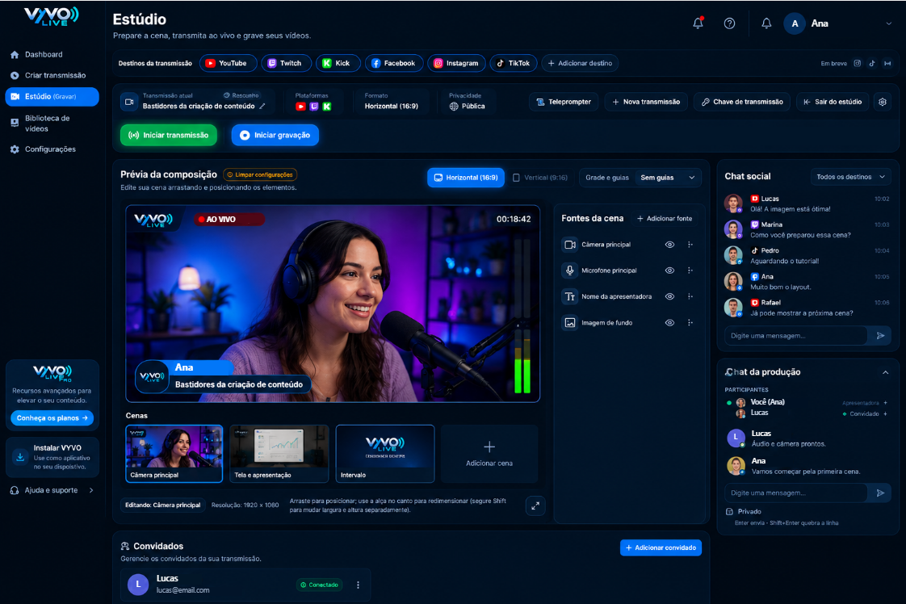Screen dimensions: 906x604
Task: Expand Ajuda e suporte chevron
Action: click(91, 490)
